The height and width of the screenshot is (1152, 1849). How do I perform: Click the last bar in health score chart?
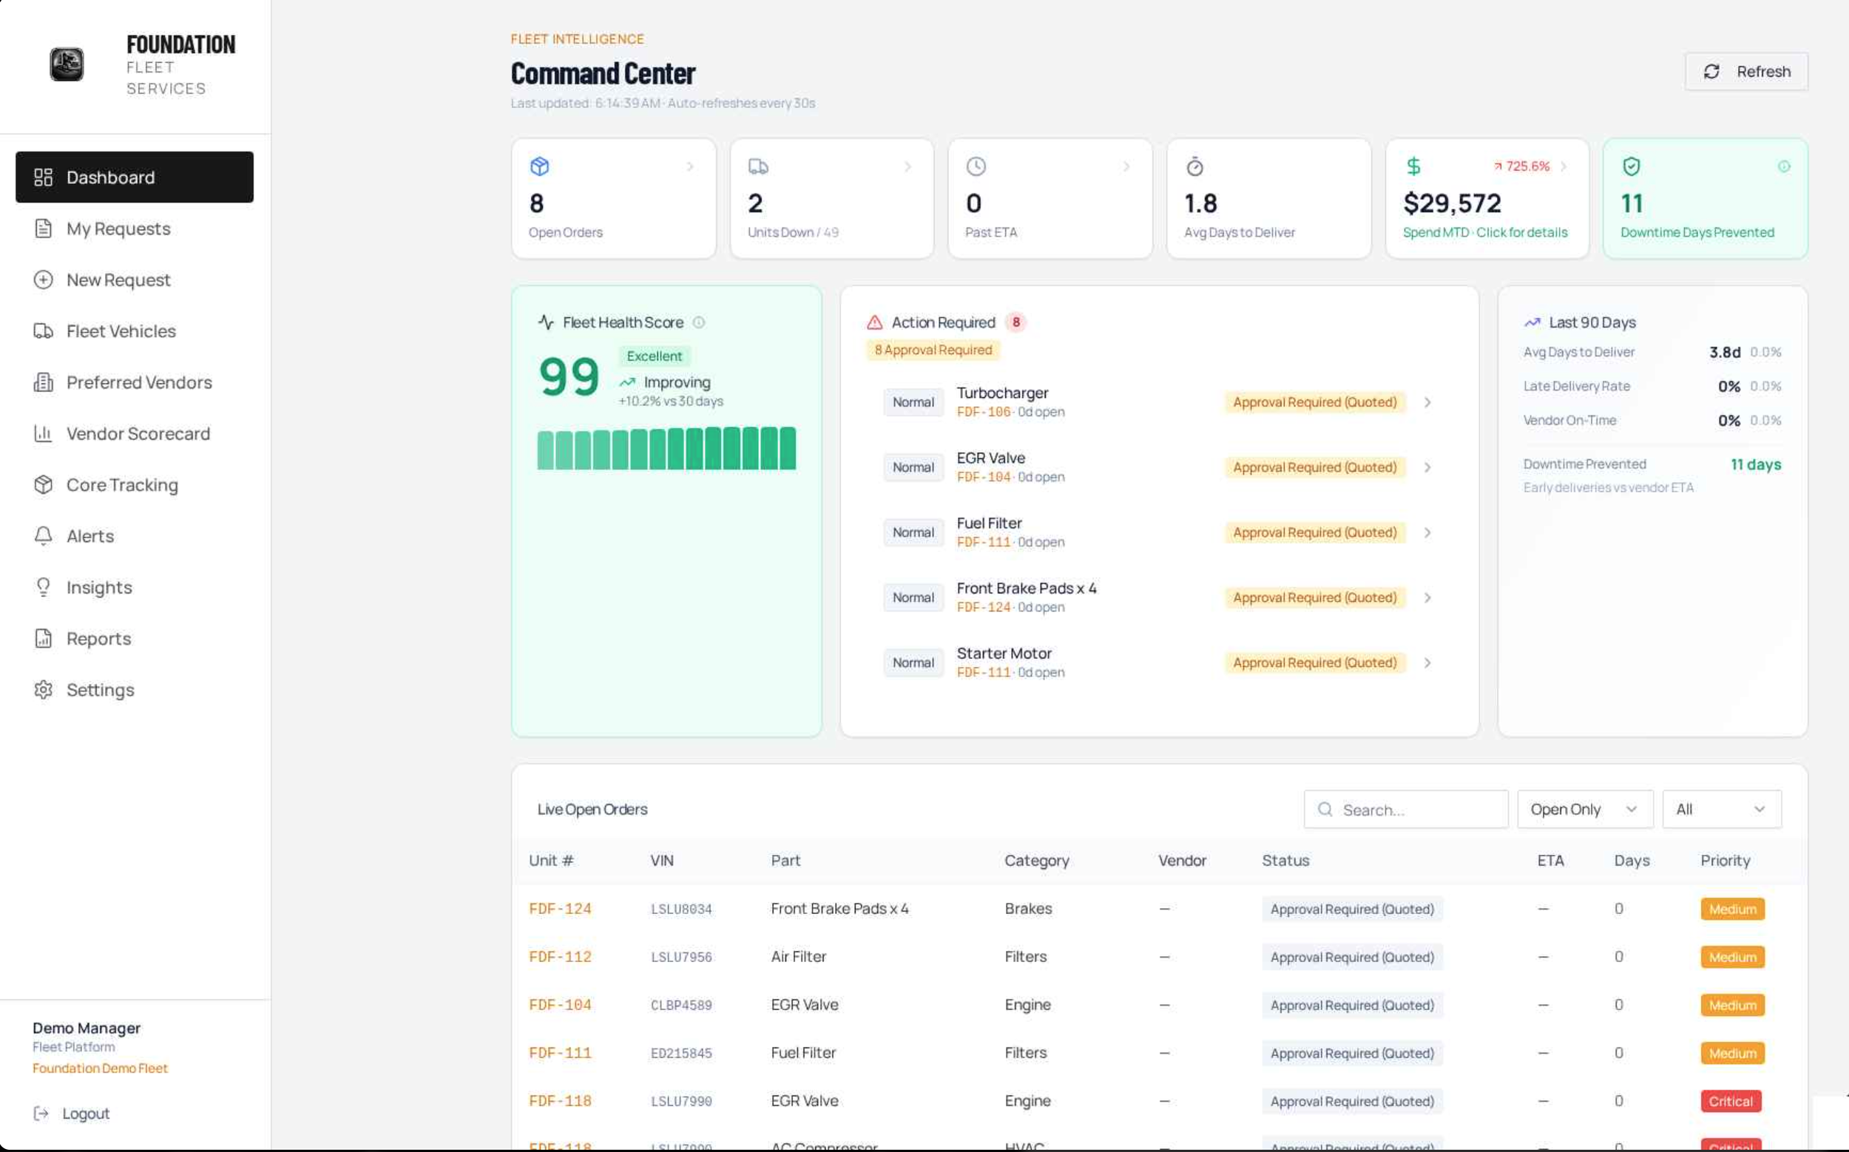pyautogui.click(x=788, y=448)
